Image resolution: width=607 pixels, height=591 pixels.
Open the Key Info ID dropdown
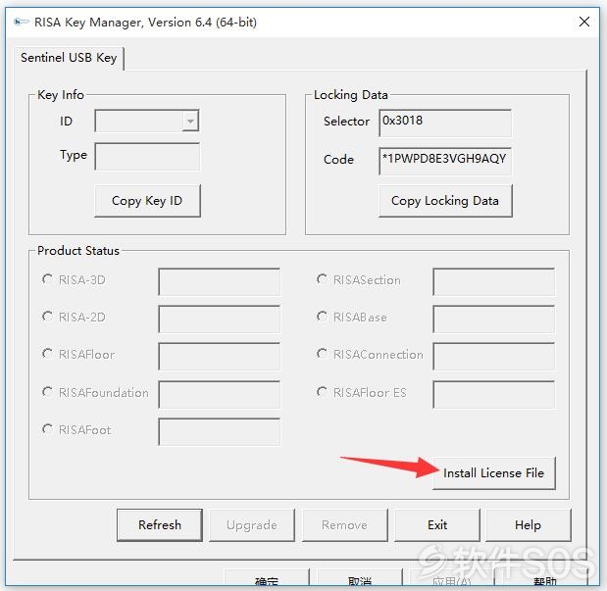point(190,121)
